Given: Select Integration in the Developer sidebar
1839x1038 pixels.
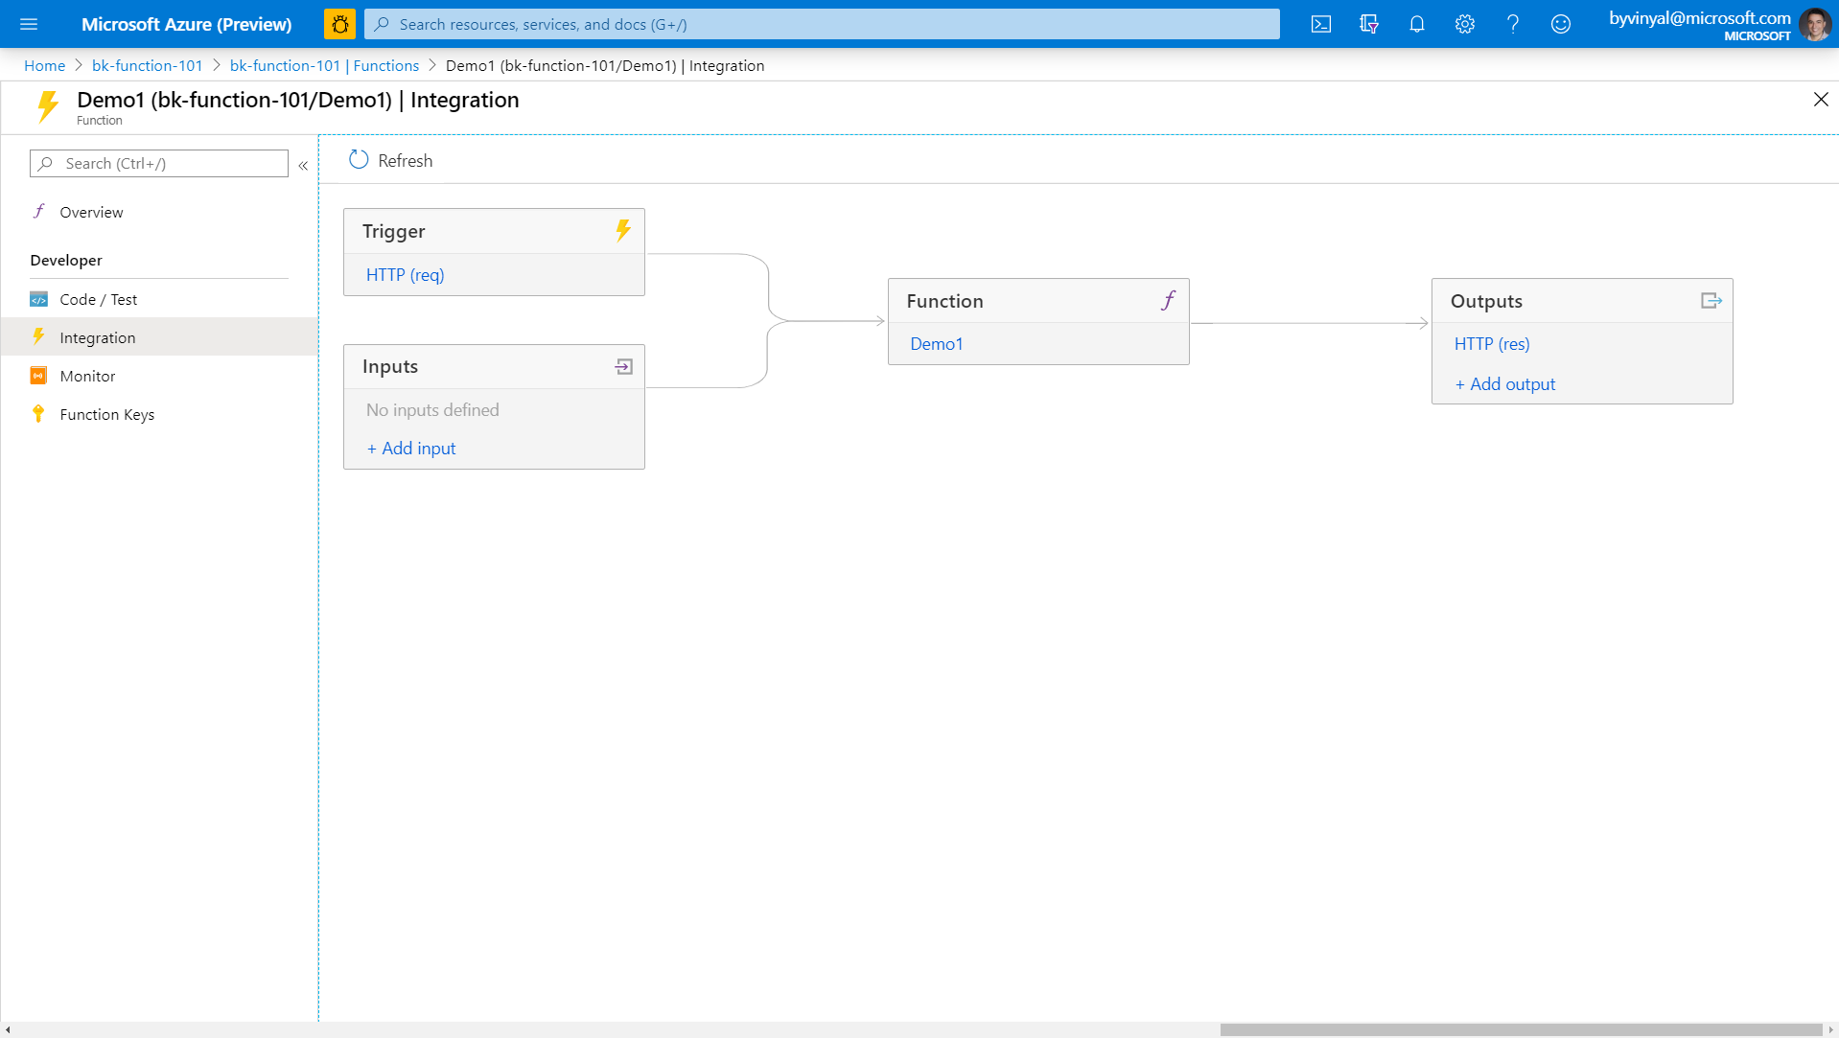Looking at the screenshot, I should pos(97,337).
